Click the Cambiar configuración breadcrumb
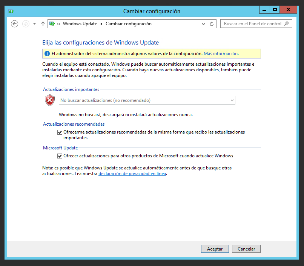Image resolution: width=304 pixels, height=266 pixels. pyautogui.click(x=129, y=24)
